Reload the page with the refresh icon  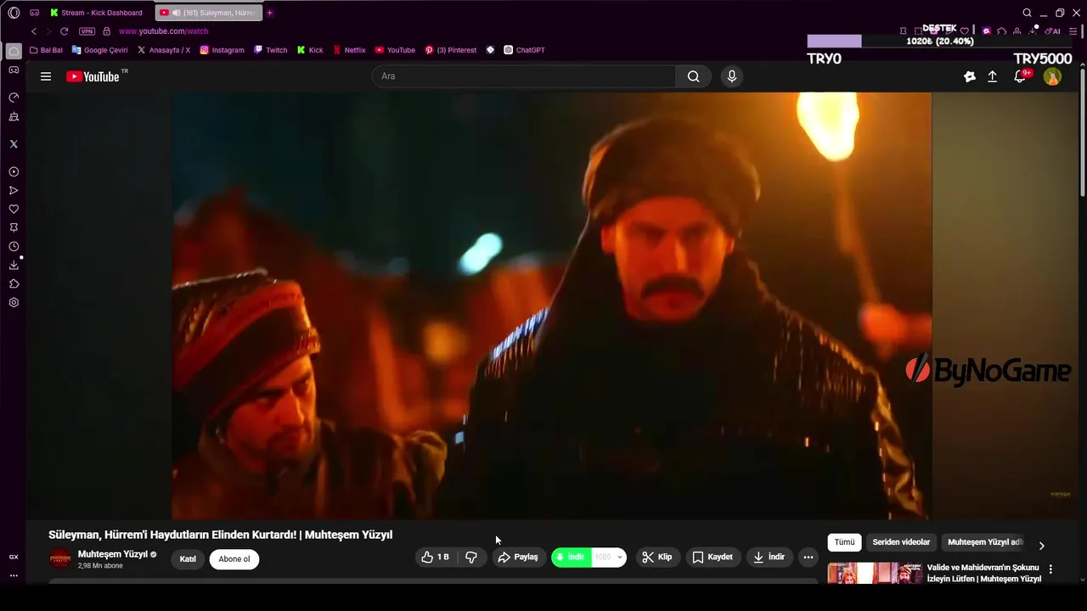(64, 31)
